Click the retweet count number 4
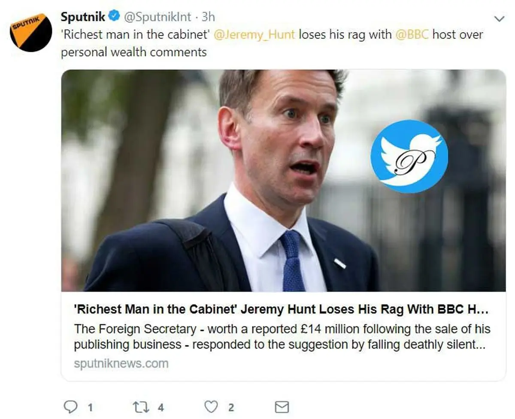 [x=161, y=407]
